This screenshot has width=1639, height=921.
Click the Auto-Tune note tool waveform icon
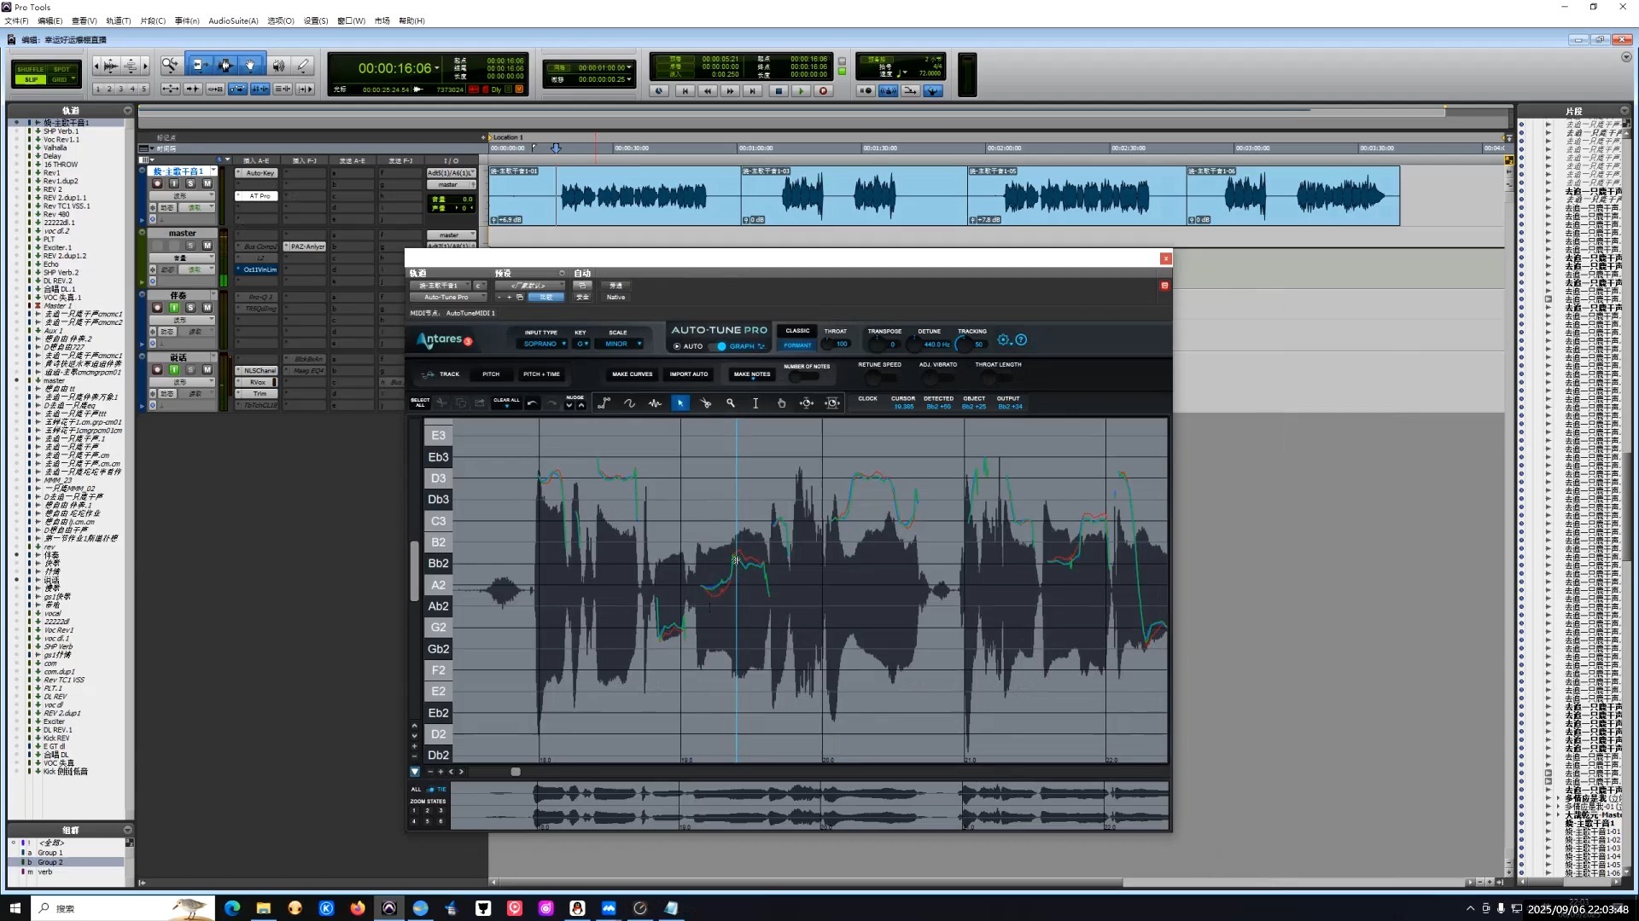[x=655, y=403]
